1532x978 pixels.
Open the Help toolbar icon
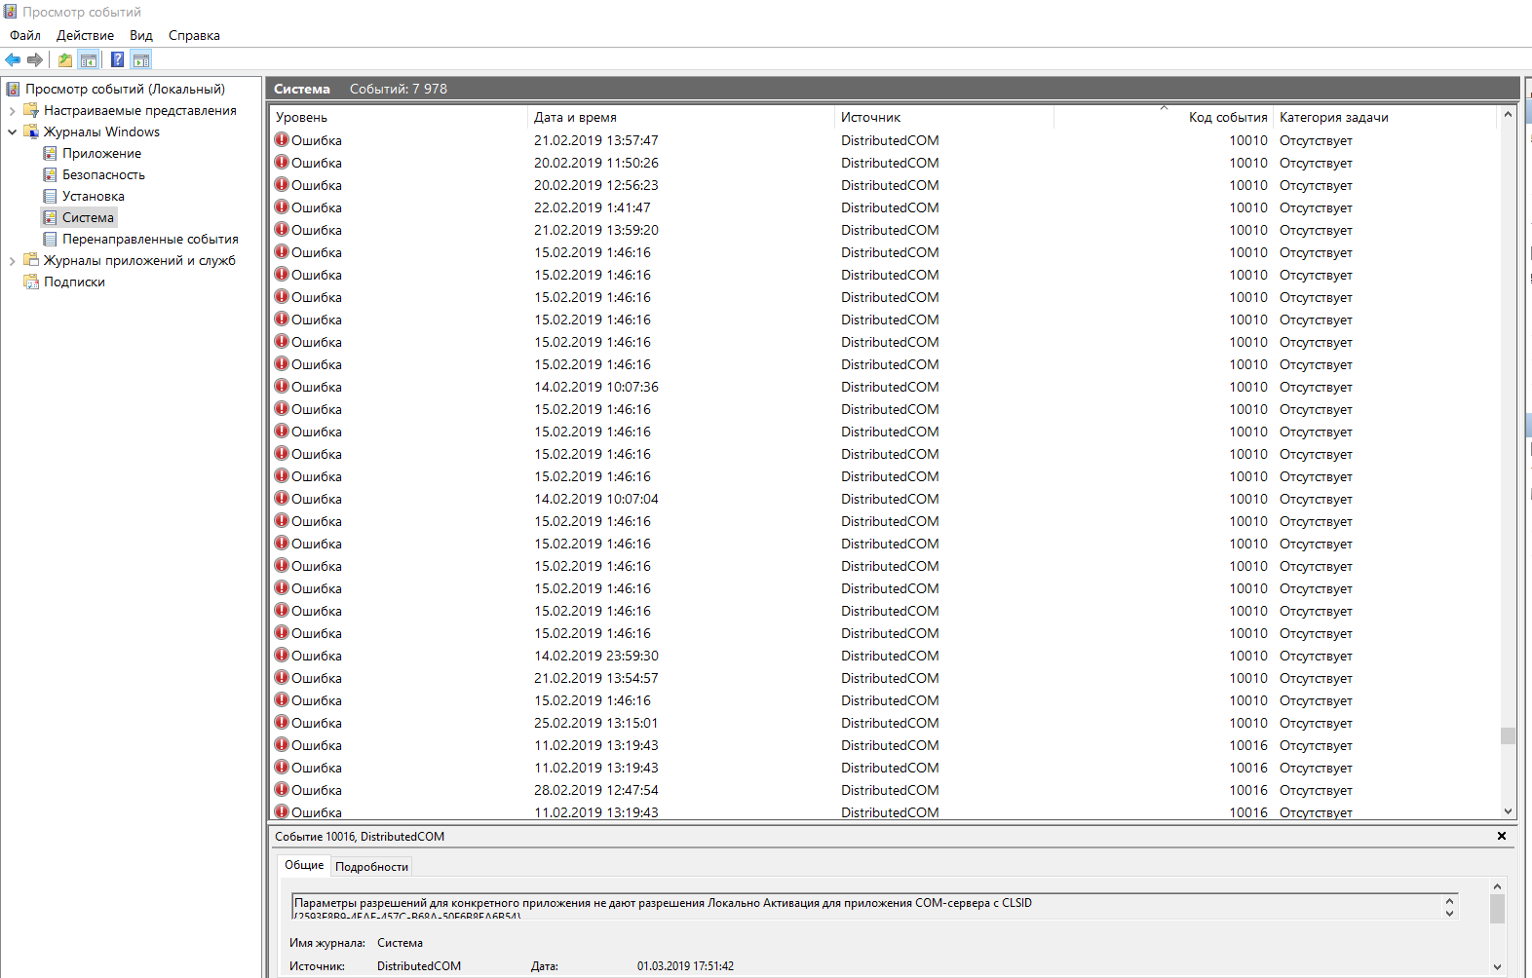point(117,60)
